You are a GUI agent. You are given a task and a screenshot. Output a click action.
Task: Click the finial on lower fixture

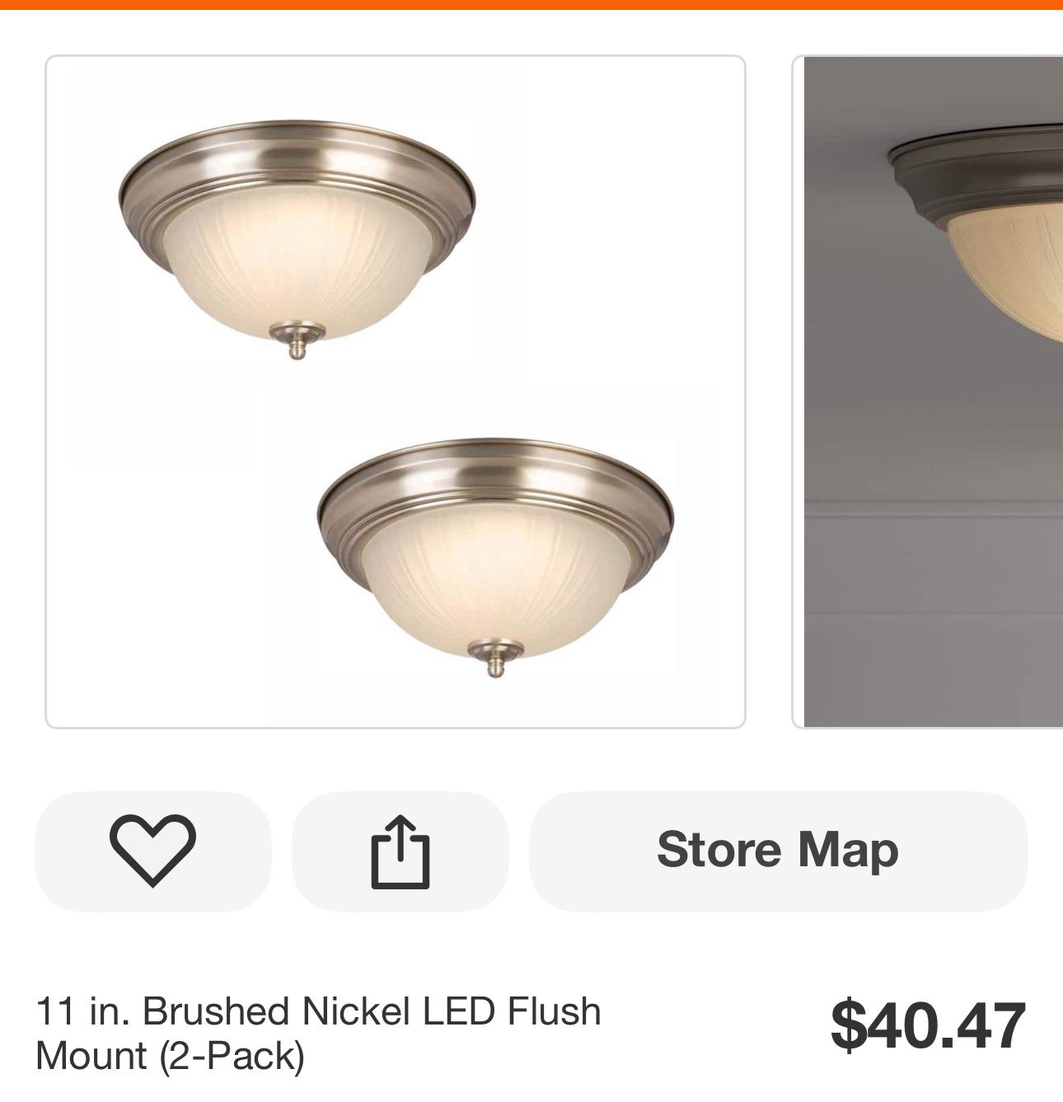point(495,659)
